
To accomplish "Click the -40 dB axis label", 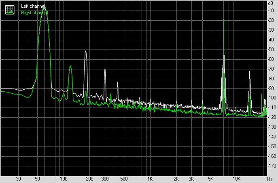I will pyautogui.click(x=271, y=40).
